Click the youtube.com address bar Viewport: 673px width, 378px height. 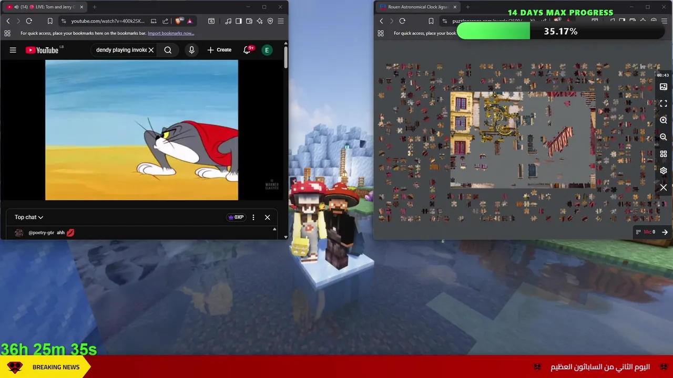click(x=108, y=21)
